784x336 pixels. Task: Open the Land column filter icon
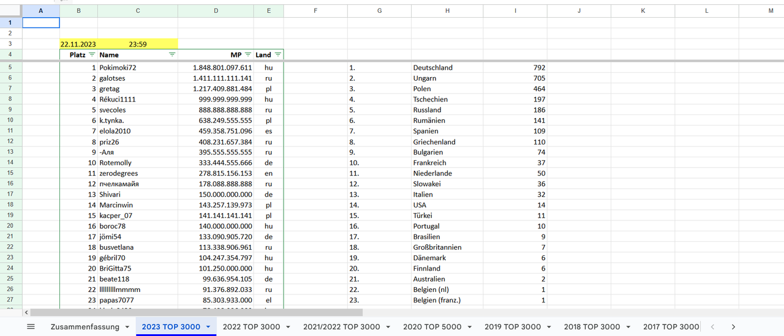(278, 54)
